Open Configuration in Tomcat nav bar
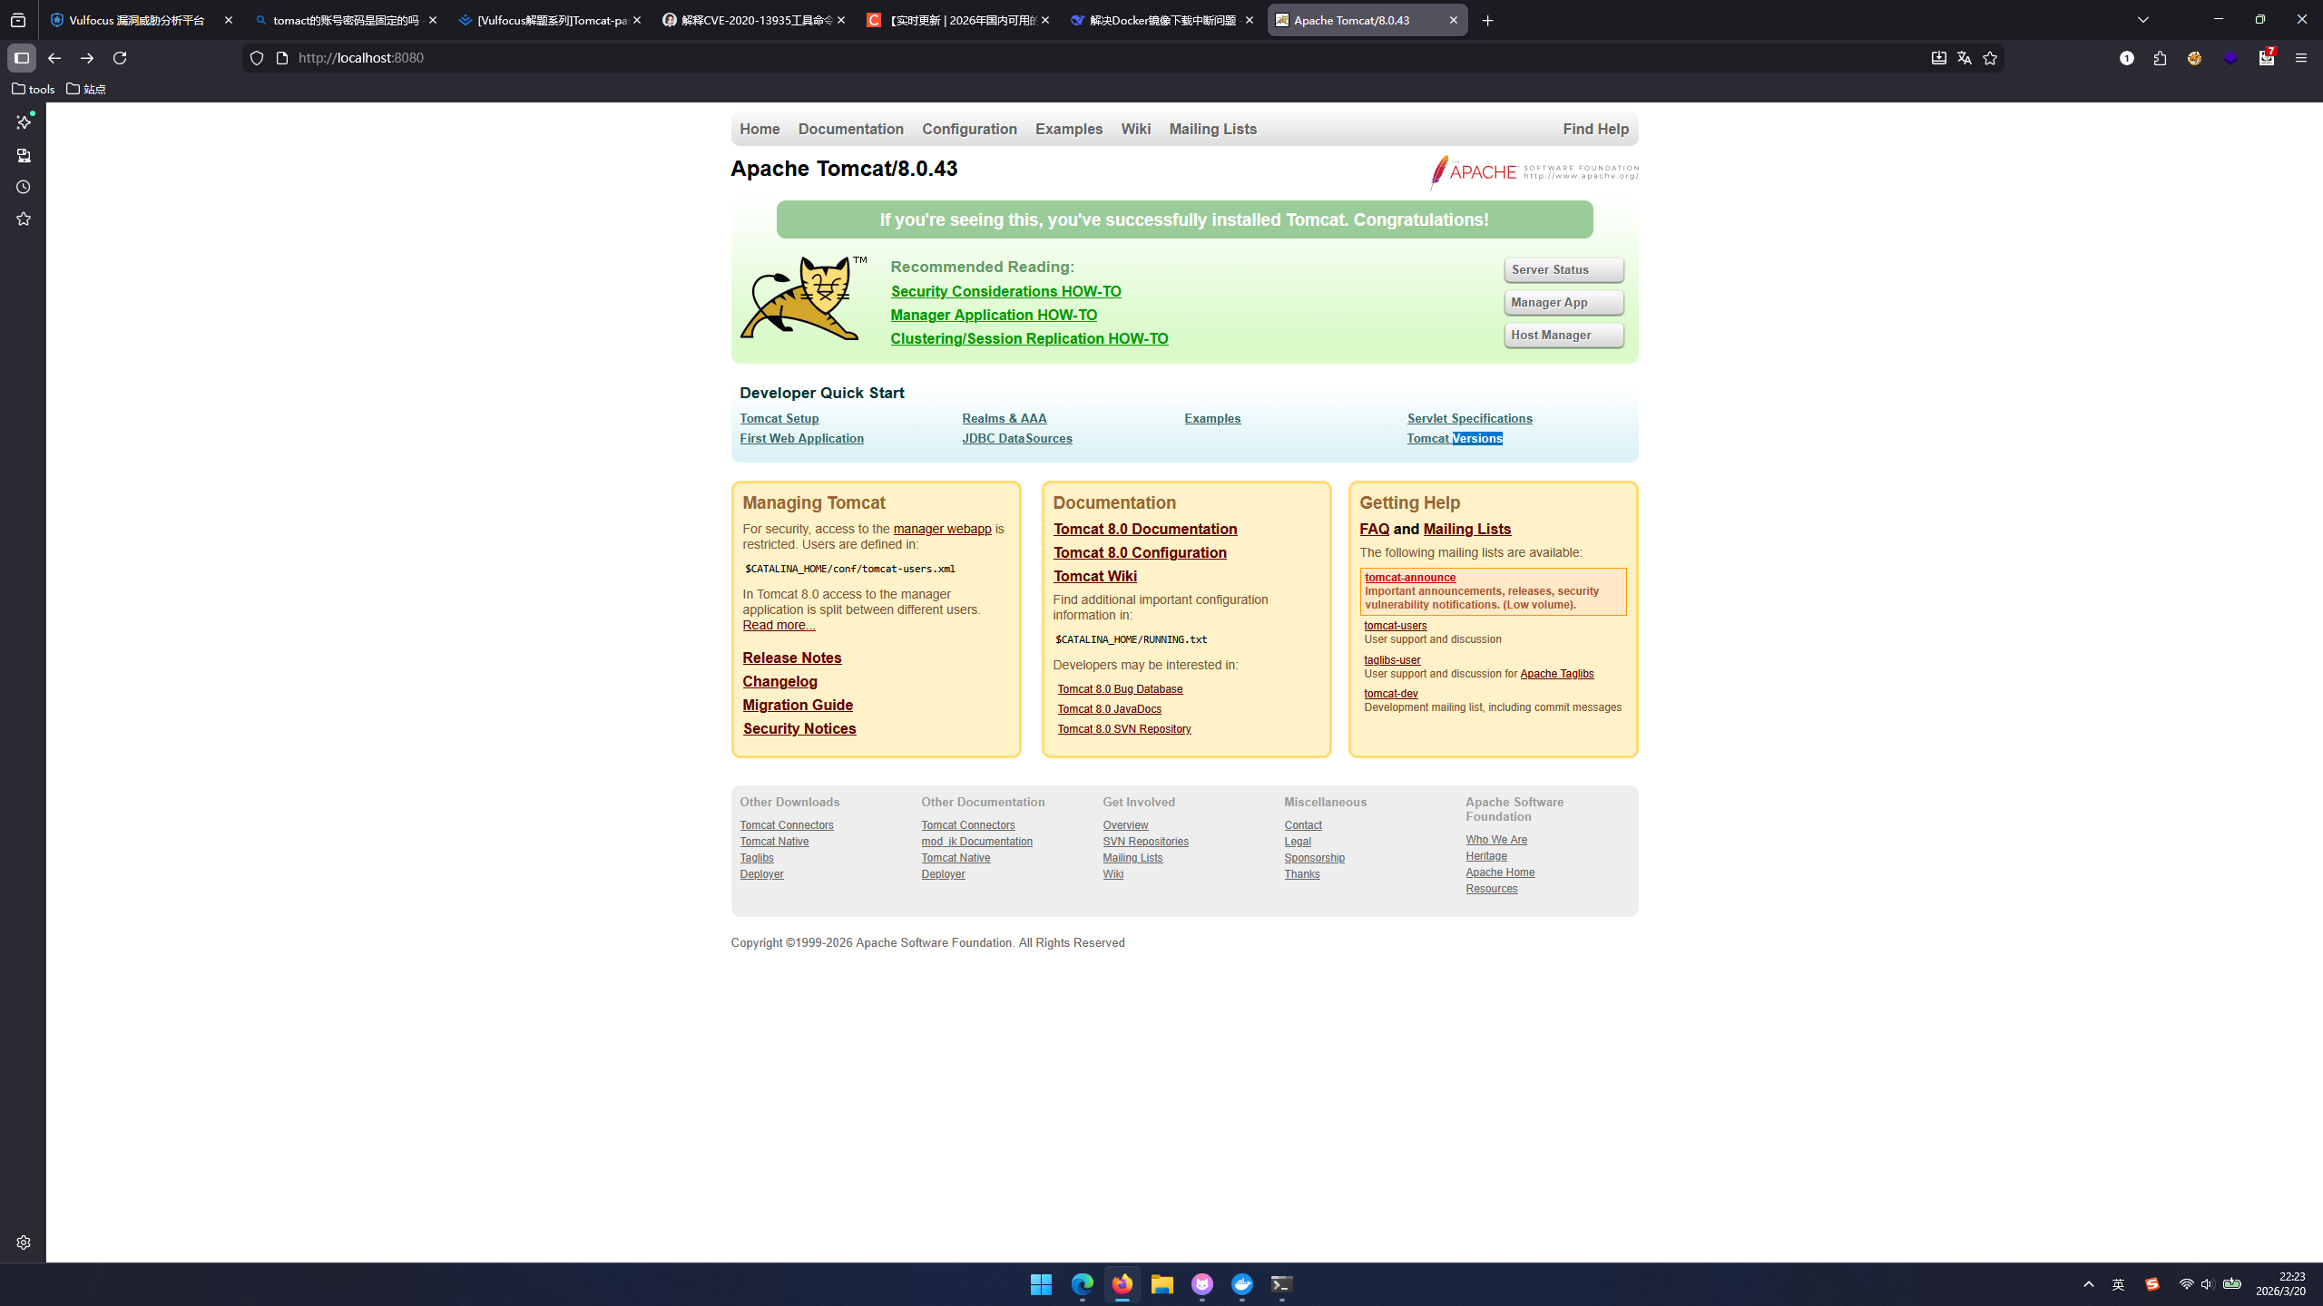This screenshot has height=1306, width=2323. click(969, 129)
